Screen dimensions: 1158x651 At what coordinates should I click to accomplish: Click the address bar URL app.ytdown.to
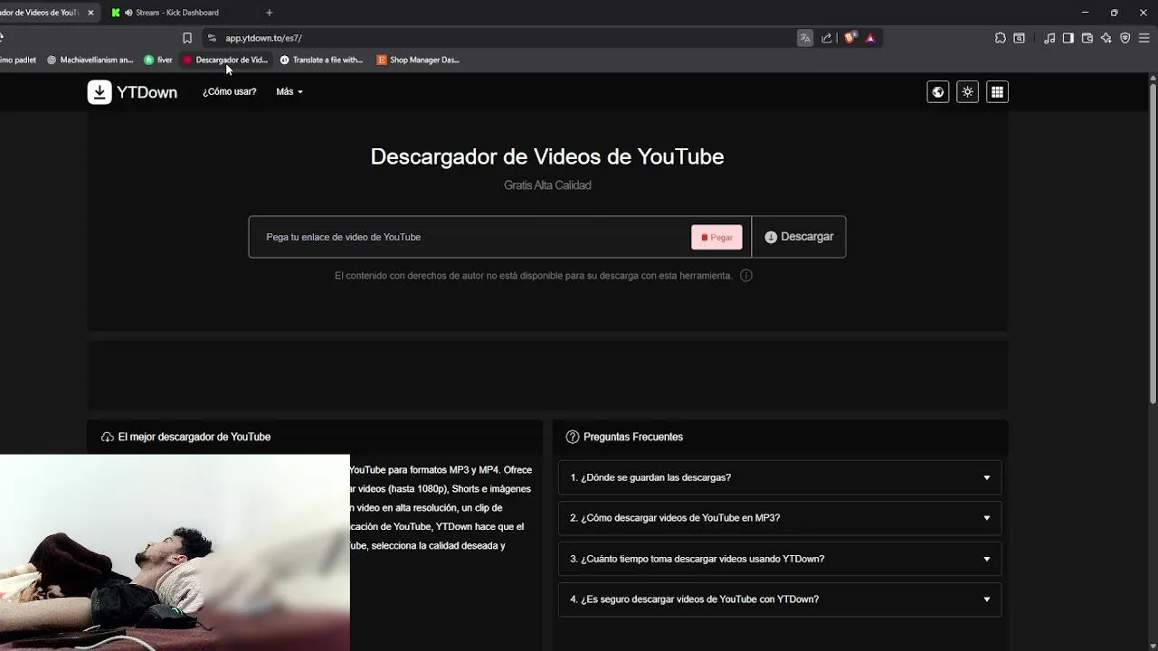(x=263, y=38)
